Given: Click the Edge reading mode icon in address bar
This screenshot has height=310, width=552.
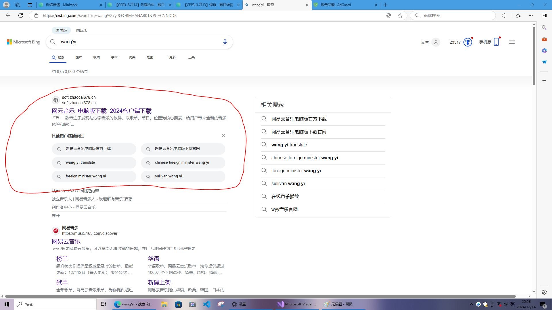Looking at the screenshot, I should [388, 15].
